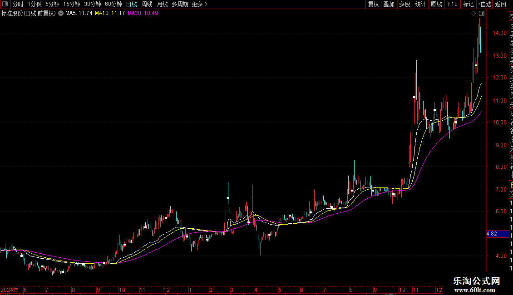Click the 4.00 price axis label
The height and width of the screenshot is (295, 513).
pos(501,256)
